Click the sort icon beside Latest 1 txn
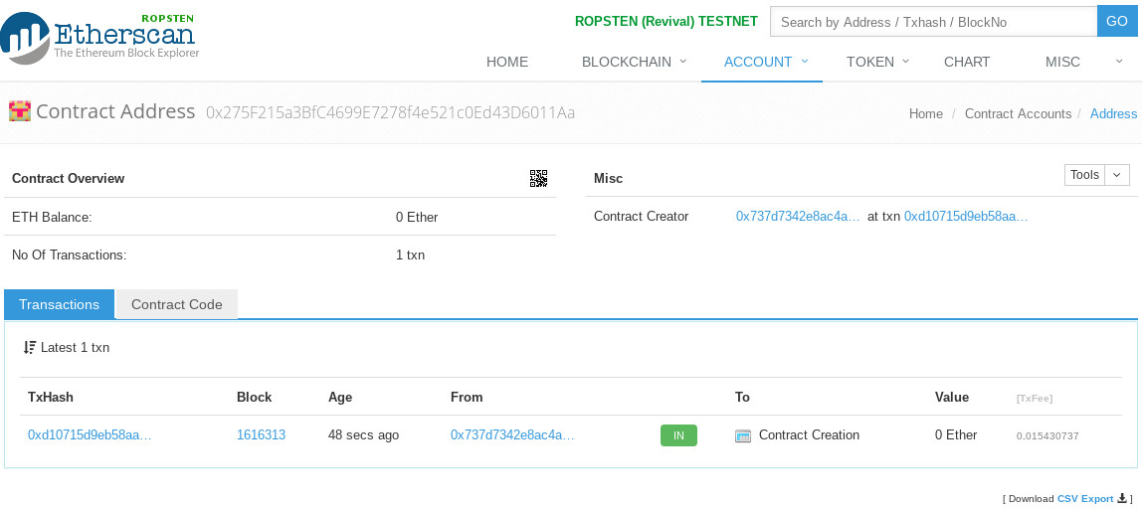 (x=29, y=347)
